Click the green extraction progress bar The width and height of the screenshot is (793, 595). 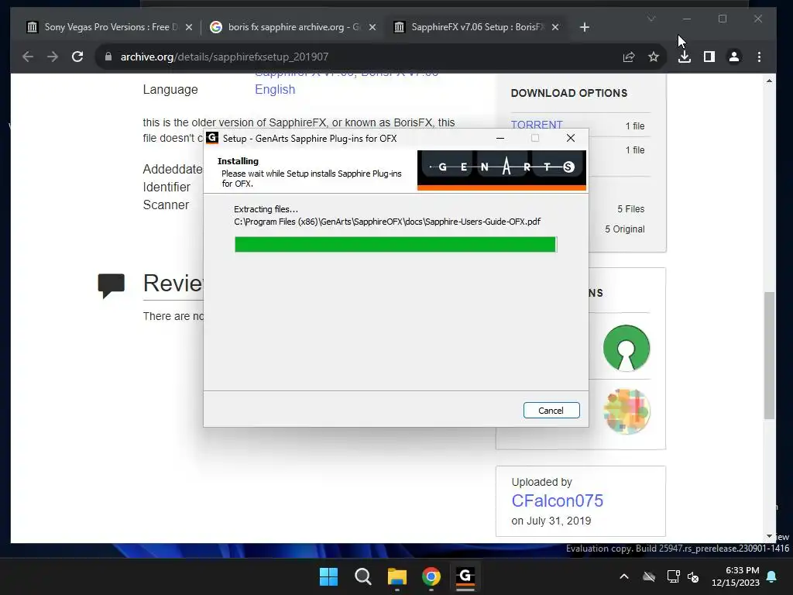point(396,244)
